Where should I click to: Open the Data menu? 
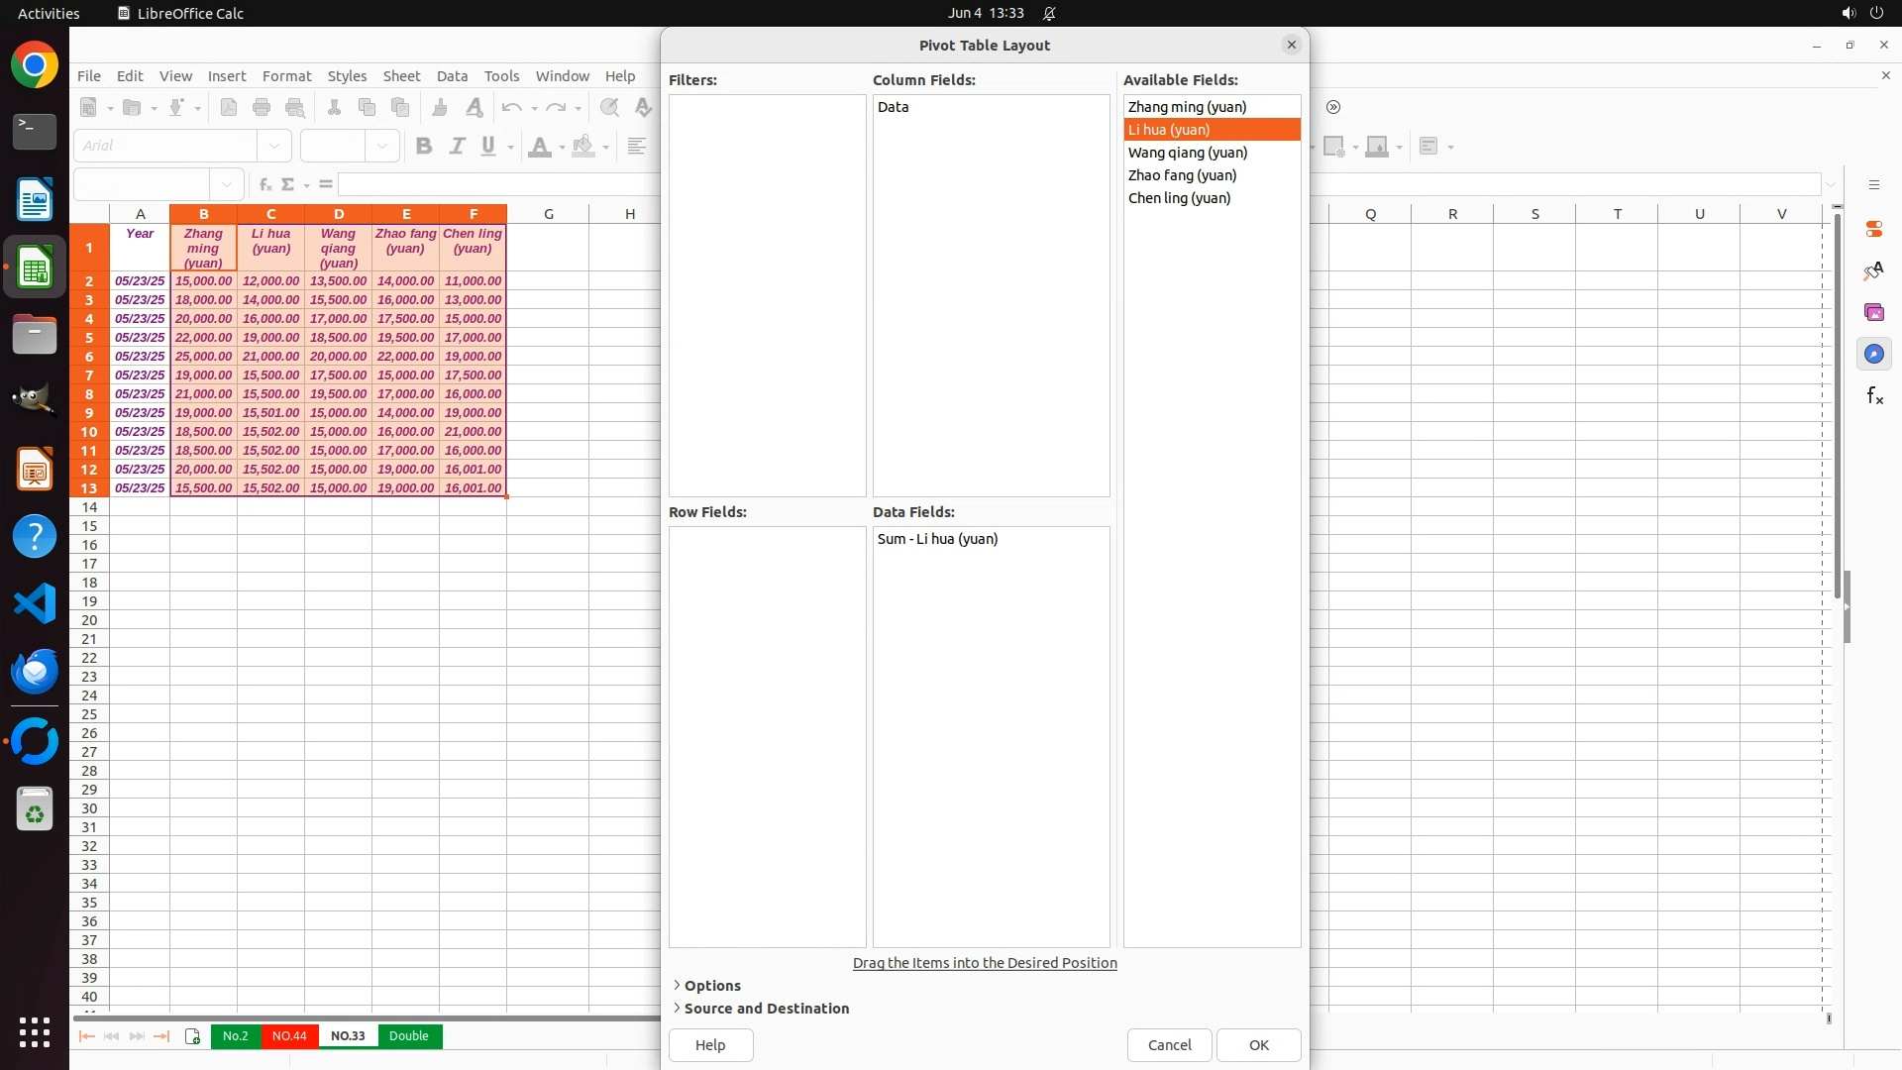point(452,76)
